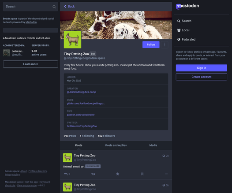Click the colin mi... administrator name
Image resolution: width=232 pixels, height=193 pixels.
coord(18,51)
